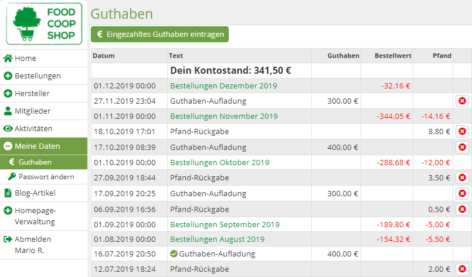Delete the 27.11.2019 Guthaben-Aufladung entry
472x277 pixels.
click(x=462, y=101)
